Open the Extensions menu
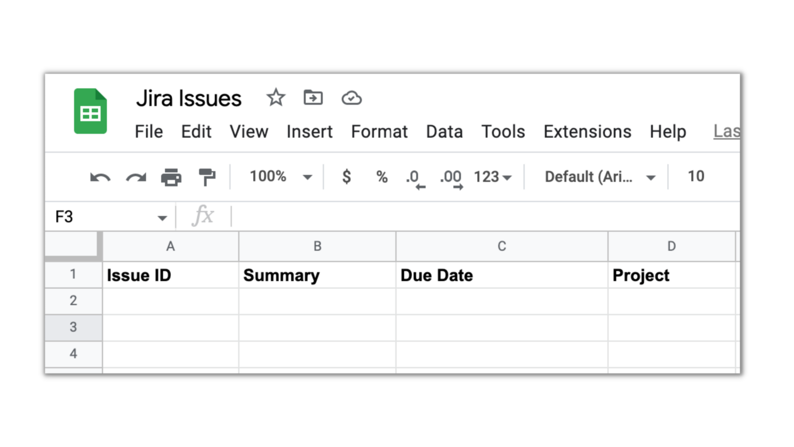The width and height of the screenshot is (794, 447). (x=587, y=132)
